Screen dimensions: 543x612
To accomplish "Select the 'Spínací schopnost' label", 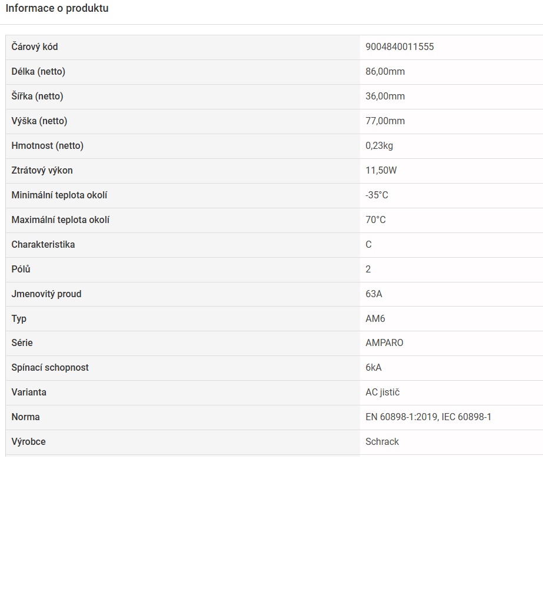I will click(x=50, y=368).
